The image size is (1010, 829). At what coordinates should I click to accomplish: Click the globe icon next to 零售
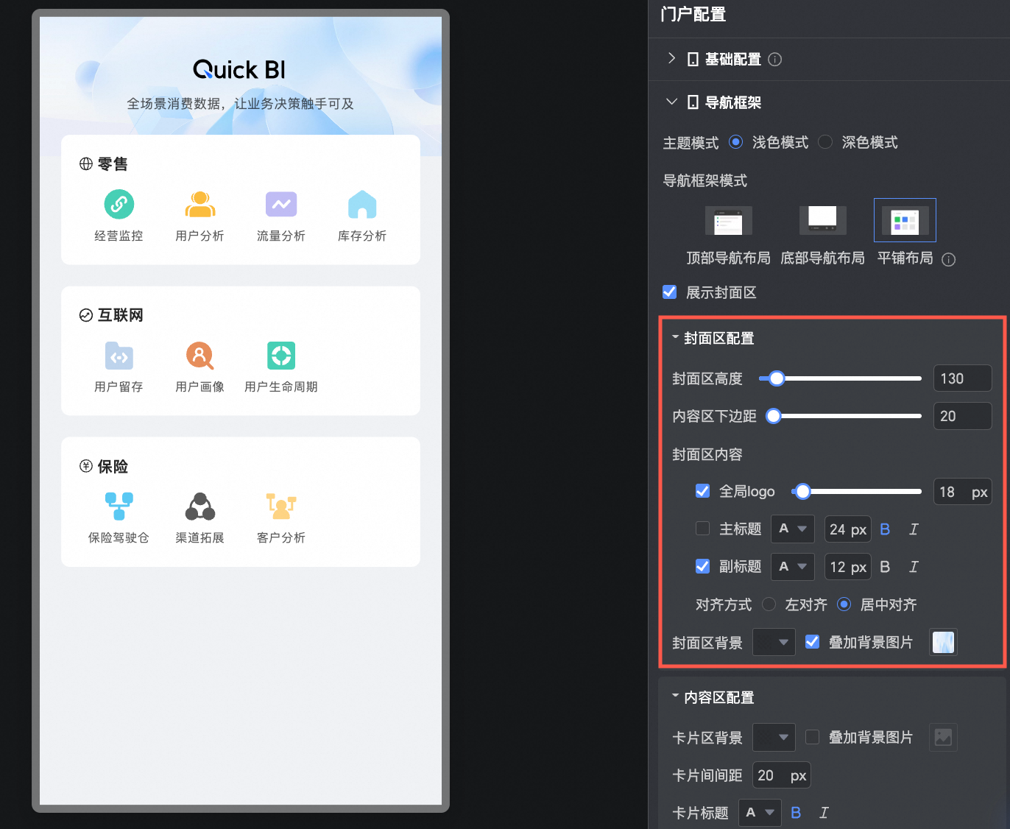[x=86, y=163]
